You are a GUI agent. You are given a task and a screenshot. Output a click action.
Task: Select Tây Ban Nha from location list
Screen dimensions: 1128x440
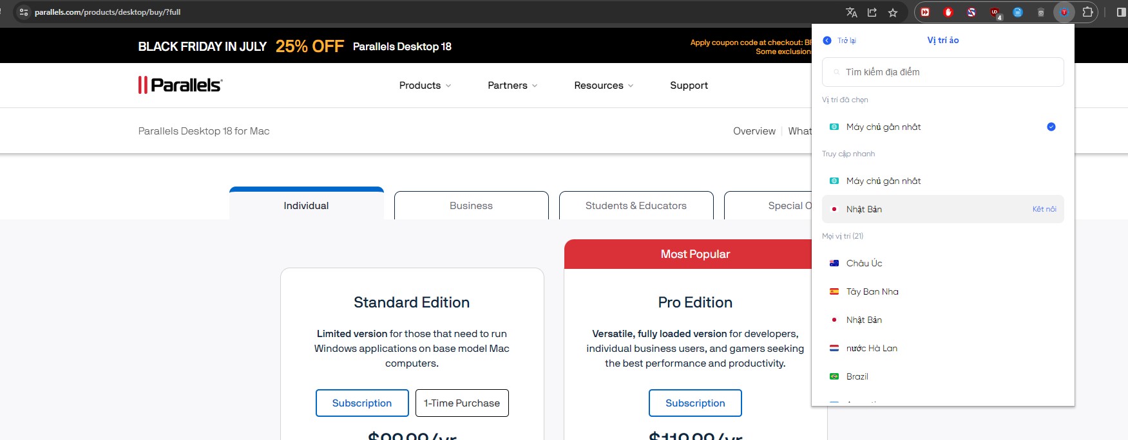point(872,291)
